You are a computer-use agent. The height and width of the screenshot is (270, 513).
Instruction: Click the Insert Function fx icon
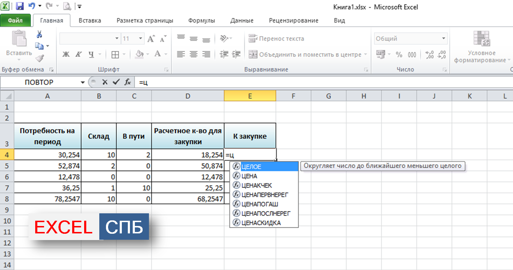coord(127,82)
